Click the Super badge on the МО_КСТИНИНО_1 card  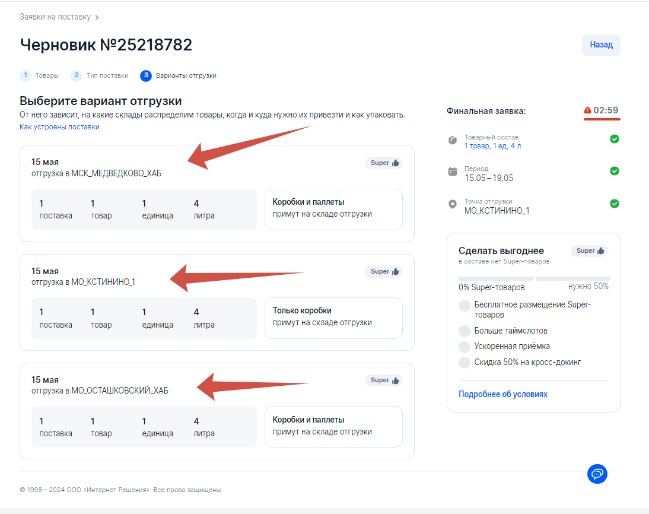[x=383, y=272]
